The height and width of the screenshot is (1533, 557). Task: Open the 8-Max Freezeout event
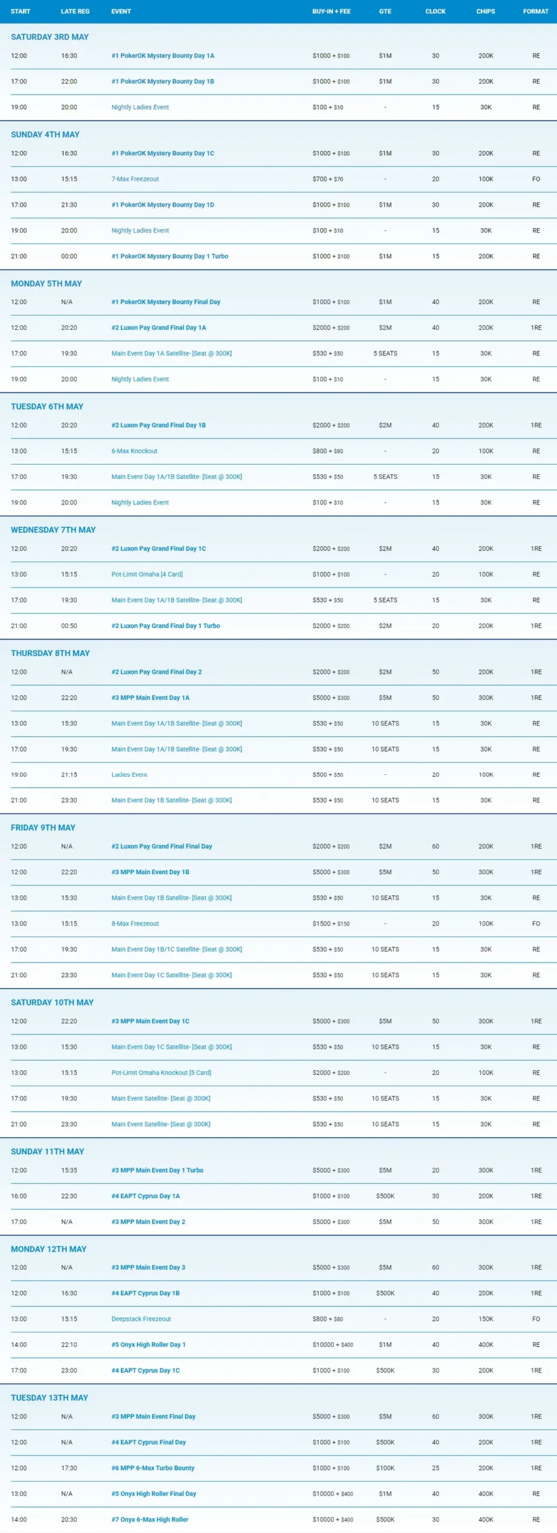(135, 923)
